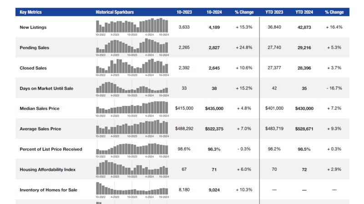Click the Inventory of Homes sparkbar chart
This screenshot has height=204, width=364.
pyautogui.click(x=132, y=188)
